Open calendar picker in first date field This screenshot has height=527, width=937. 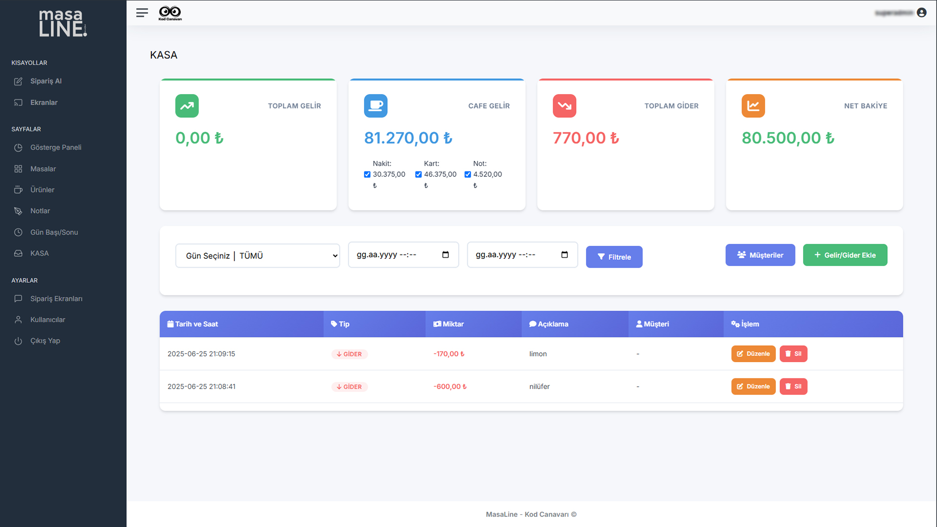point(445,255)
